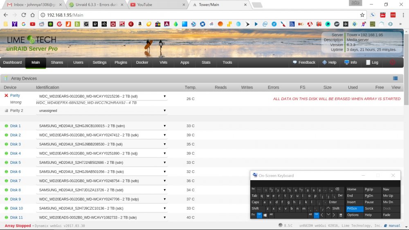Screen dimensions: 409x230
Task: Click the green status ball for Disk 1
Action: click(6, 126)
